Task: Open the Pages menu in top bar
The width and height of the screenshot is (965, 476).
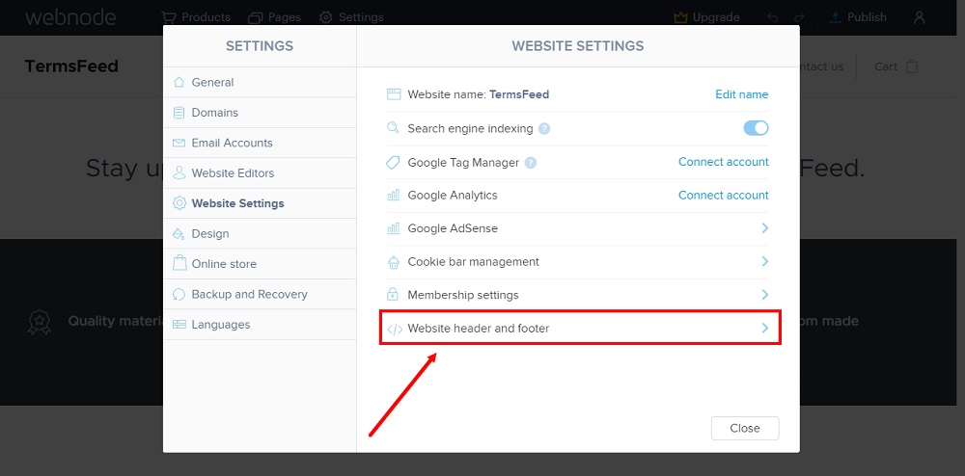Action: click(274, 17)
